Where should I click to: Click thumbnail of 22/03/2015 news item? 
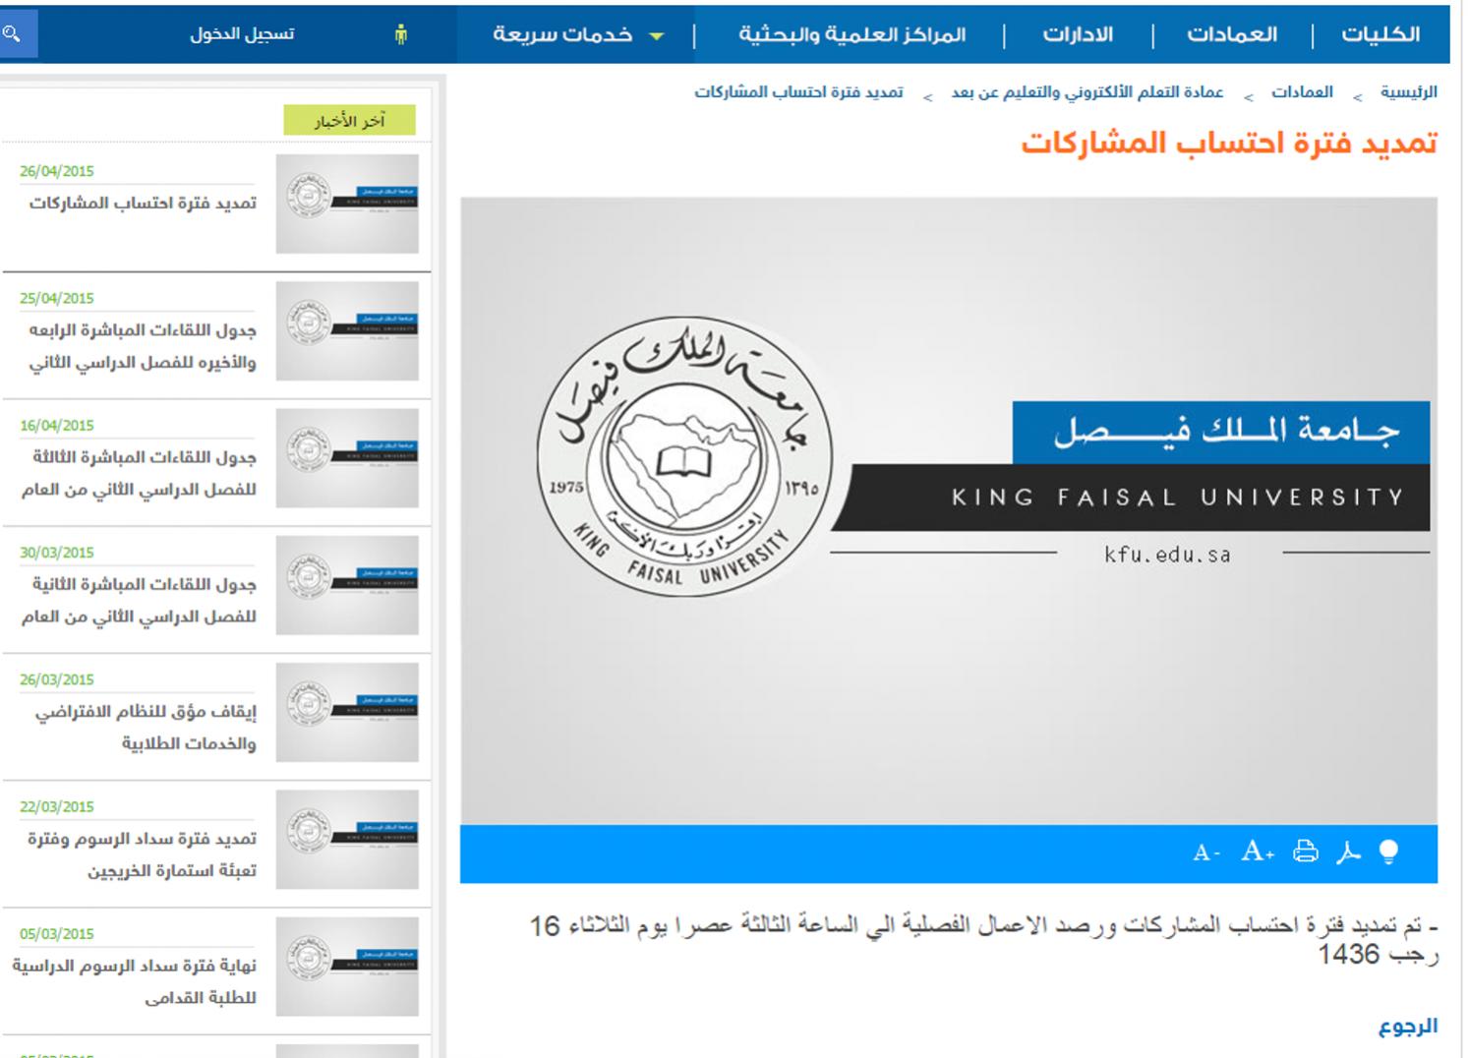[347, 840]
